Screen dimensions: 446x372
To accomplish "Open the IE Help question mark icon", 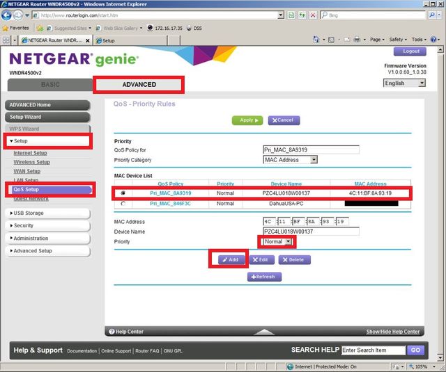I will [x=433, y=40].
